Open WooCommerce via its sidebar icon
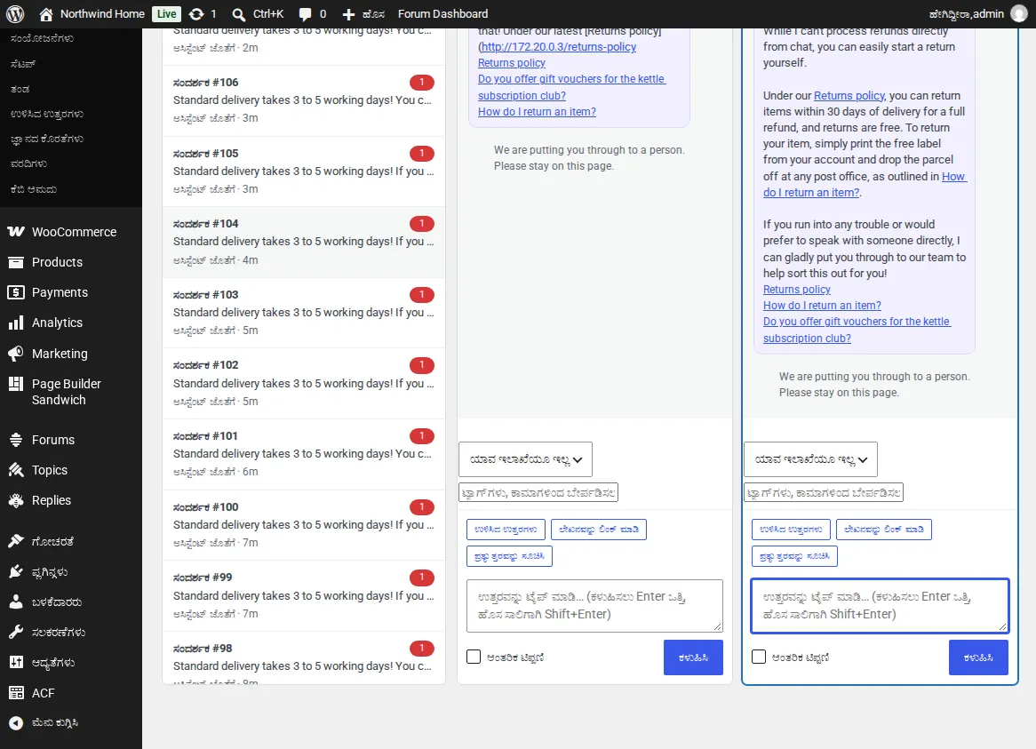The image size is (1036, 749). (16, 232)
